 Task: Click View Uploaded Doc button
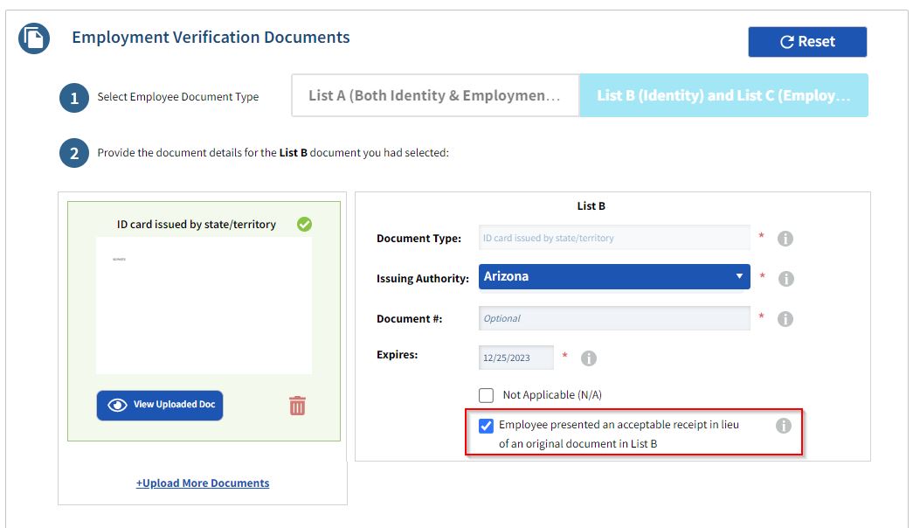coord(160,405)
